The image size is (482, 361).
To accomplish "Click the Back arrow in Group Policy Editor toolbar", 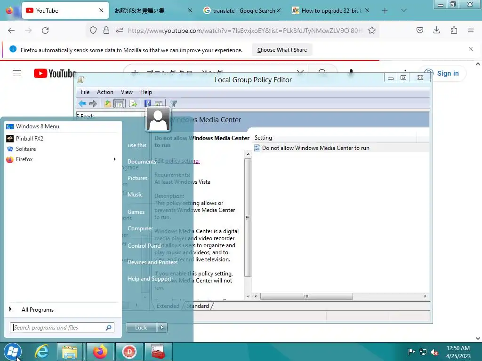I will coord(82,104).
